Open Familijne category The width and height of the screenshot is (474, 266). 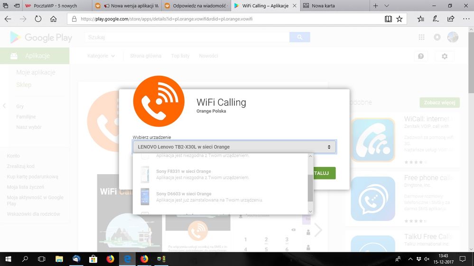point(26,117)
